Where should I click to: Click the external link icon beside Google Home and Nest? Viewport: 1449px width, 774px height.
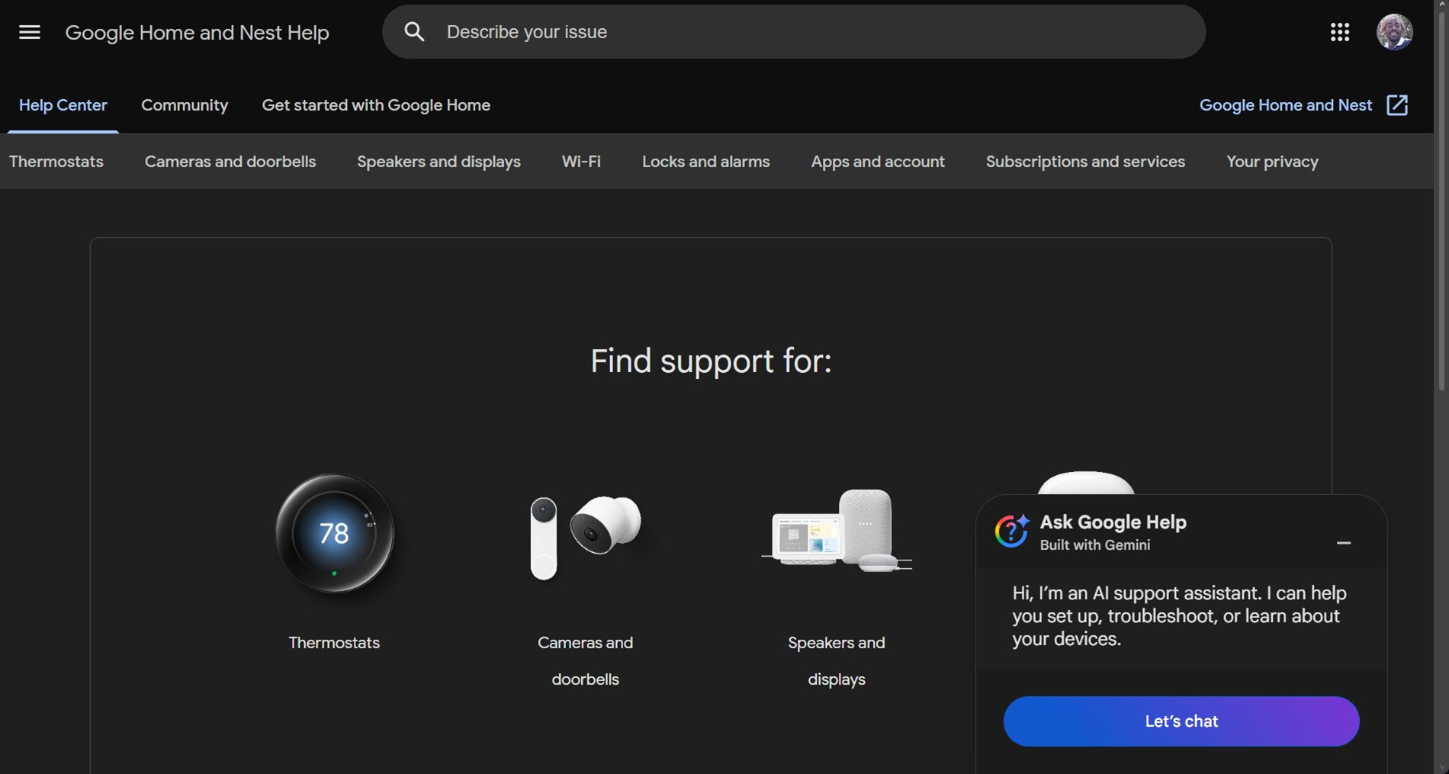[1397, 105]
